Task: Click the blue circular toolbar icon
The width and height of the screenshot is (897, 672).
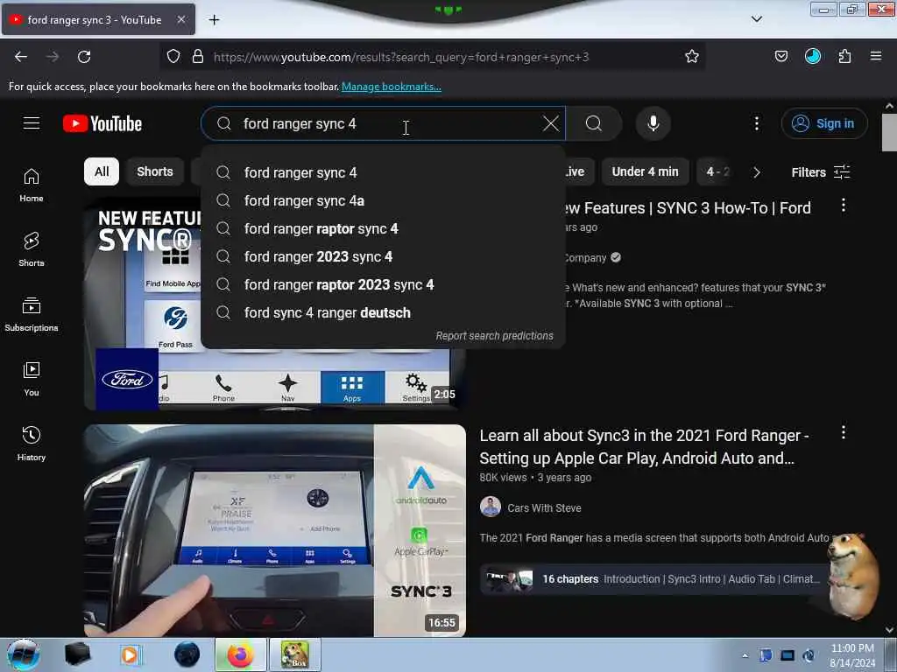Action: pos(812,57)
